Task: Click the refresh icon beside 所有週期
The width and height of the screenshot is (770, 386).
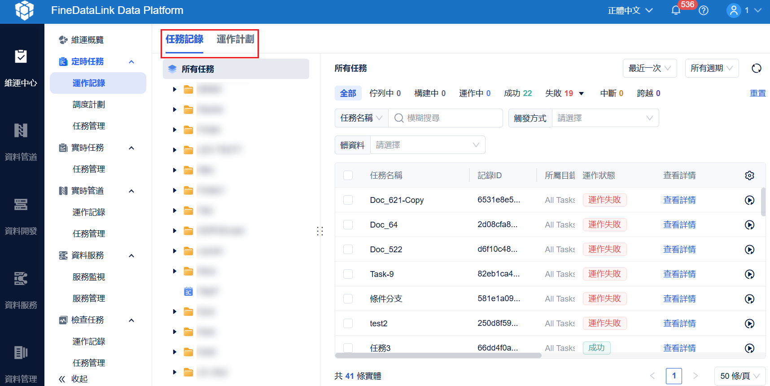Action: [757, 68]
